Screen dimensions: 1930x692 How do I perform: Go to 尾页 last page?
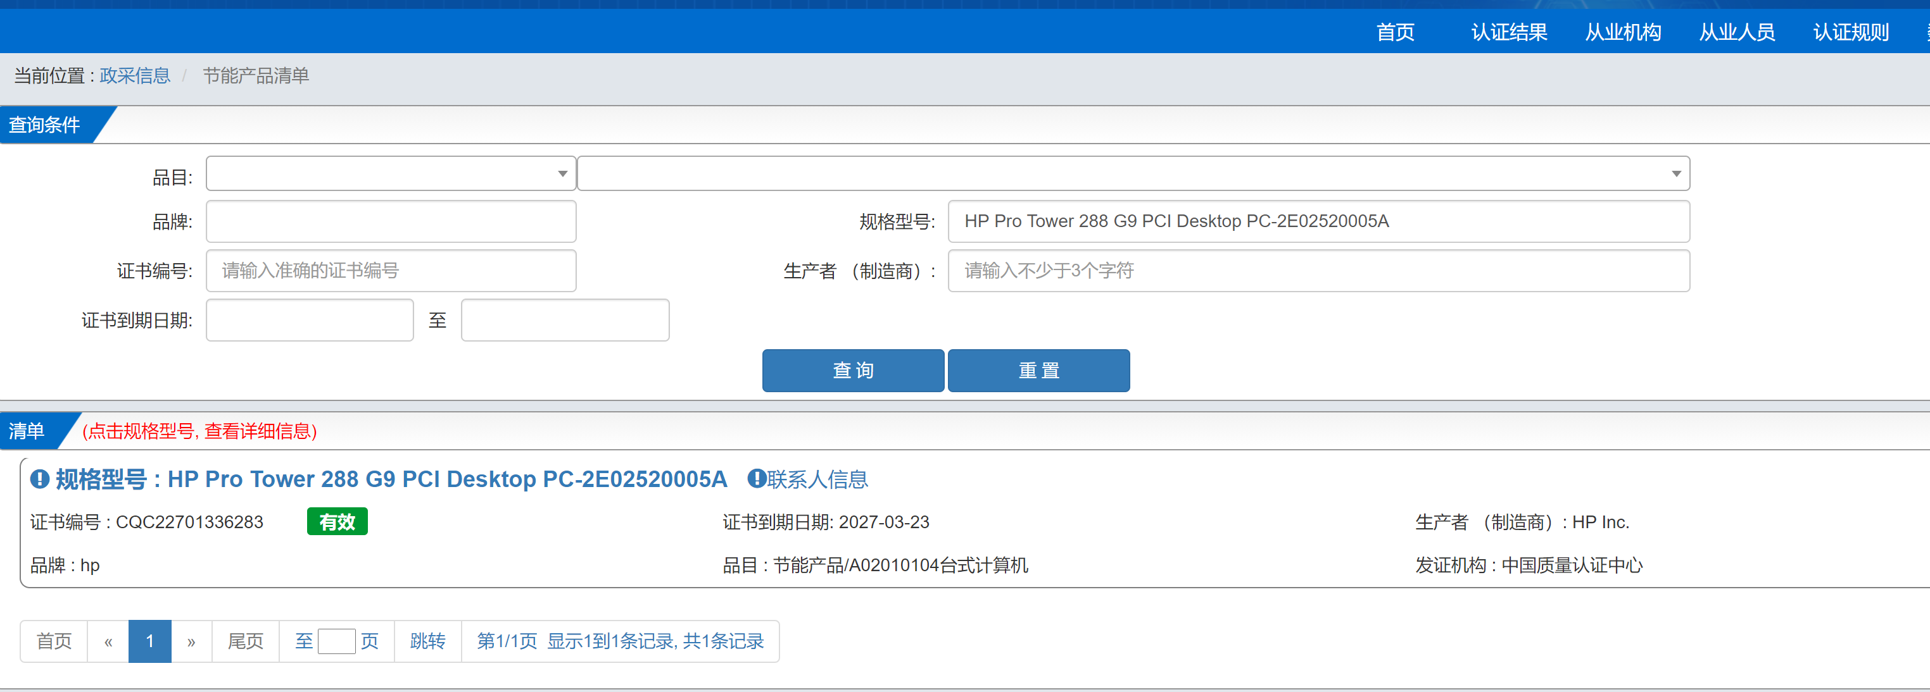(x=246, y=641)
